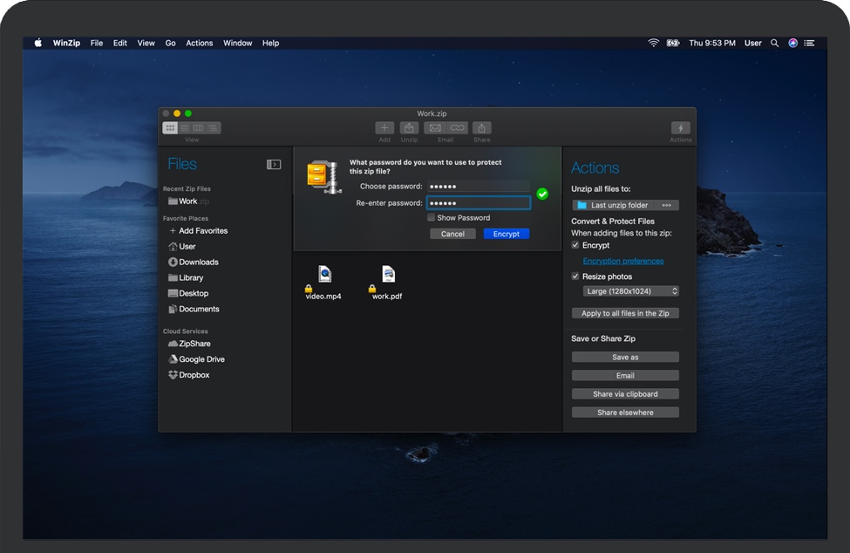
Task: Click the Email button in Actions panel
Action: coord(625,376)
